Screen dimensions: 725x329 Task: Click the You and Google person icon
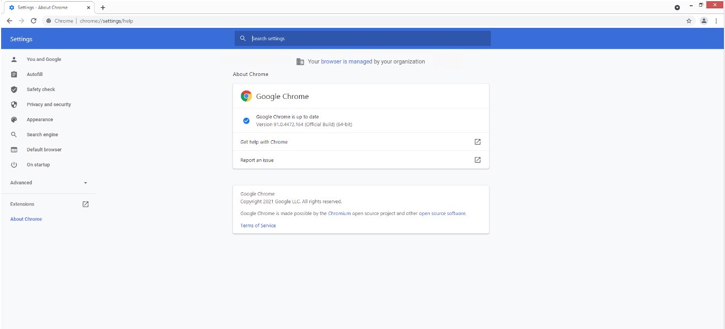point(14,59)
